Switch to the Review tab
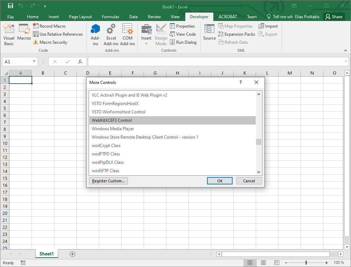The height and width of the screenshot is (267, 351). [154, 17]
